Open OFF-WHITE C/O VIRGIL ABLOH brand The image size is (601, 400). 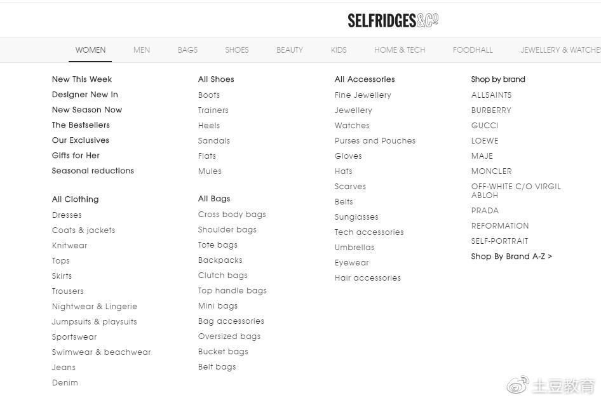coord(516,190)
